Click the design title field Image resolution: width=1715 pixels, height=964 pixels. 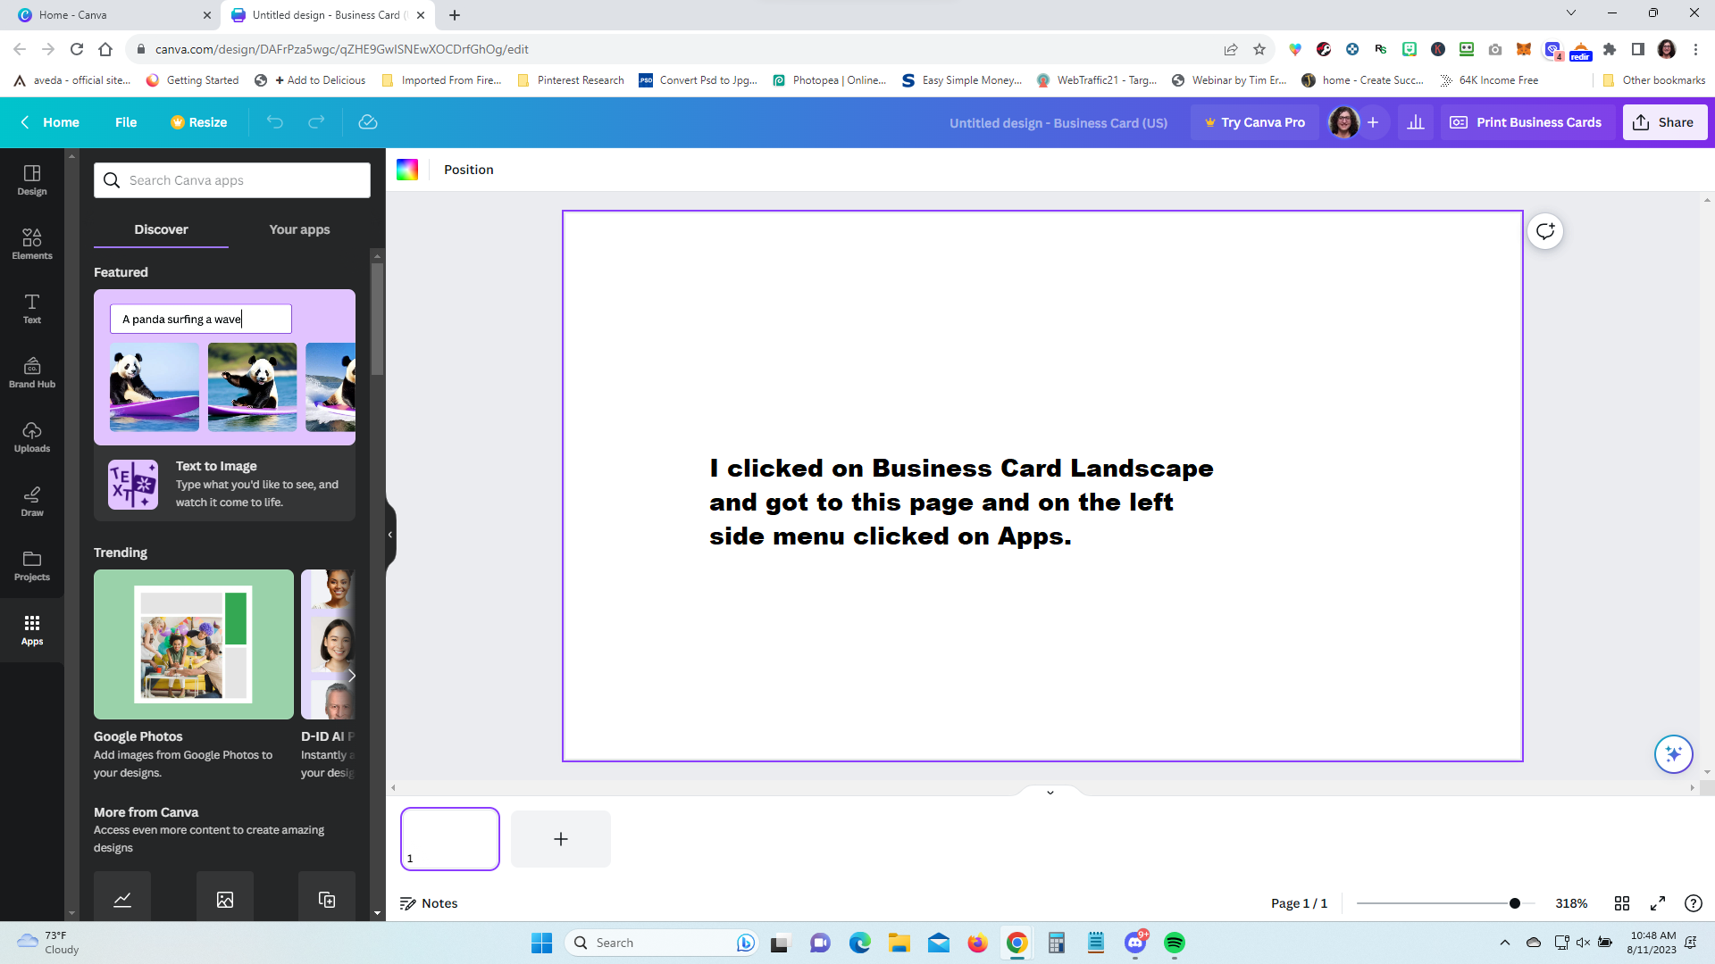(x=1058, y=123)
